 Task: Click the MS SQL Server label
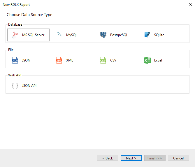33,35
